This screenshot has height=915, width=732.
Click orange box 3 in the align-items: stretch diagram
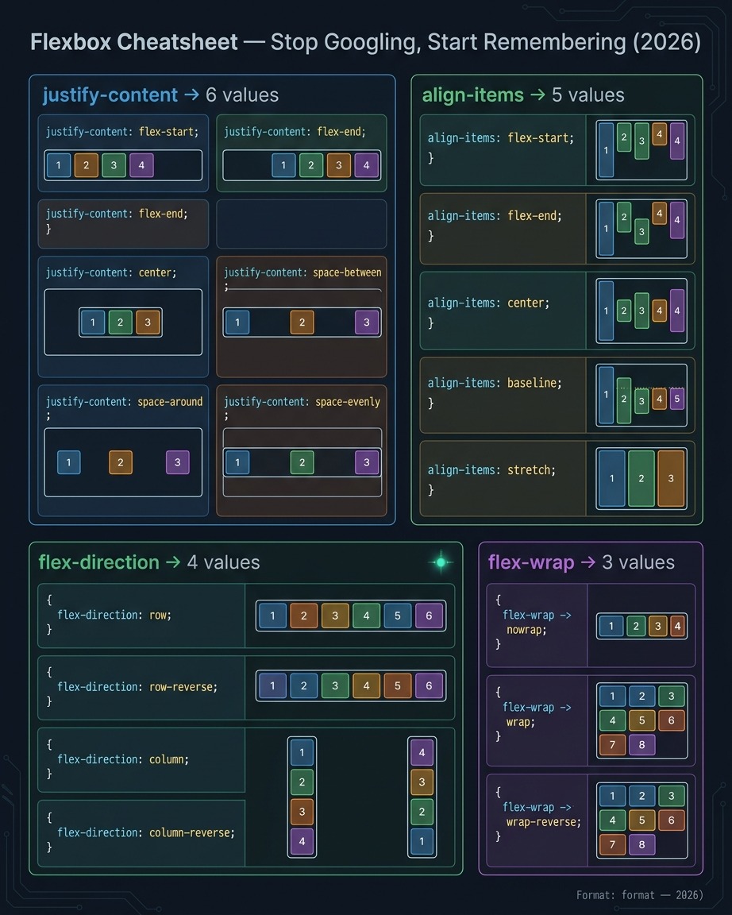point(671,478)
